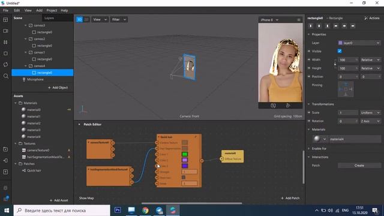
Task: Click the Pinning constraint widget
Action: (x=346, y=89)
